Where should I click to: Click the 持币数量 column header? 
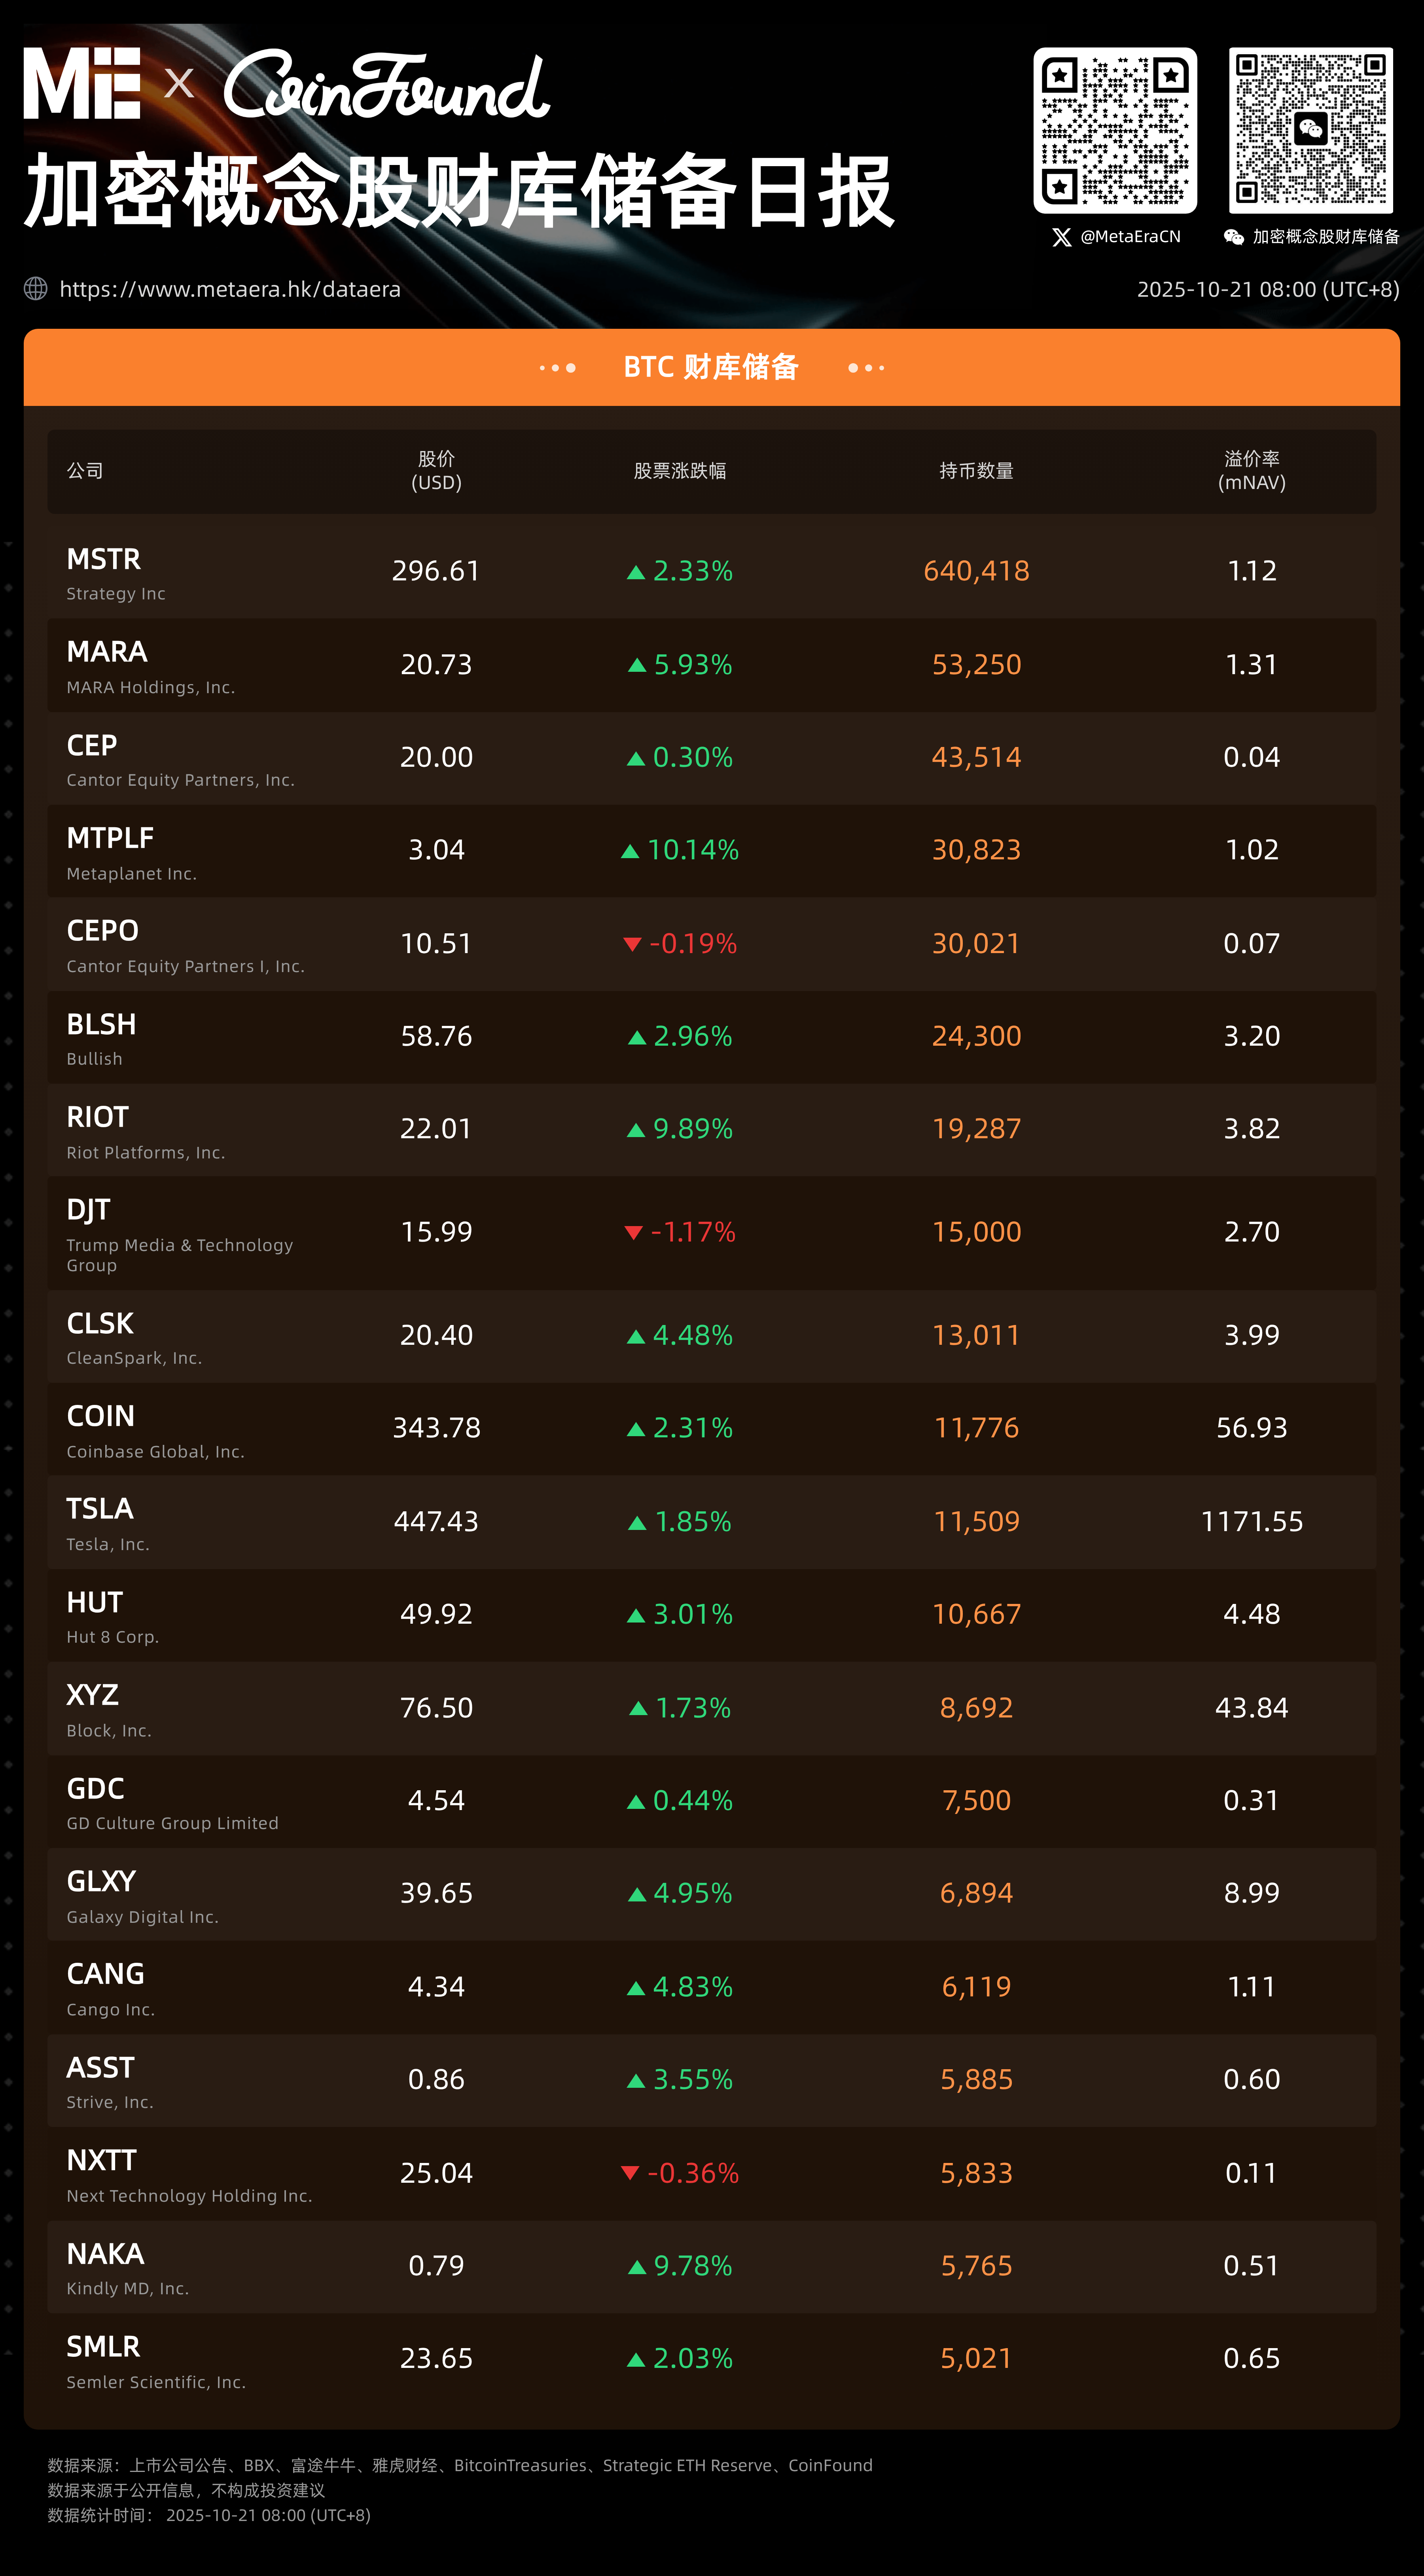point(976,471)
